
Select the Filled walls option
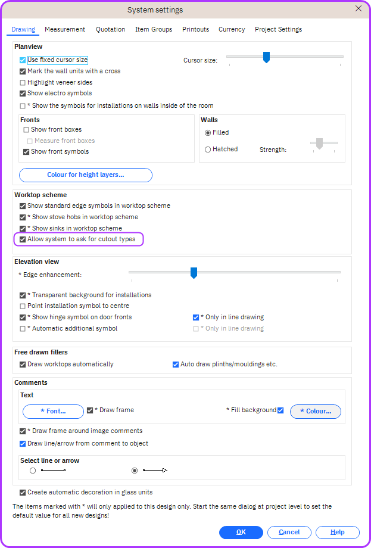click(208, 133)
